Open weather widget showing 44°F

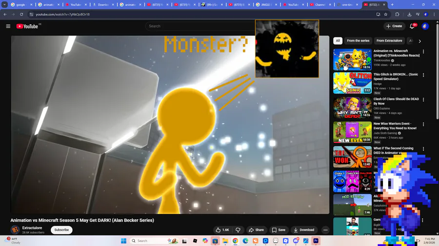(13, 241)
